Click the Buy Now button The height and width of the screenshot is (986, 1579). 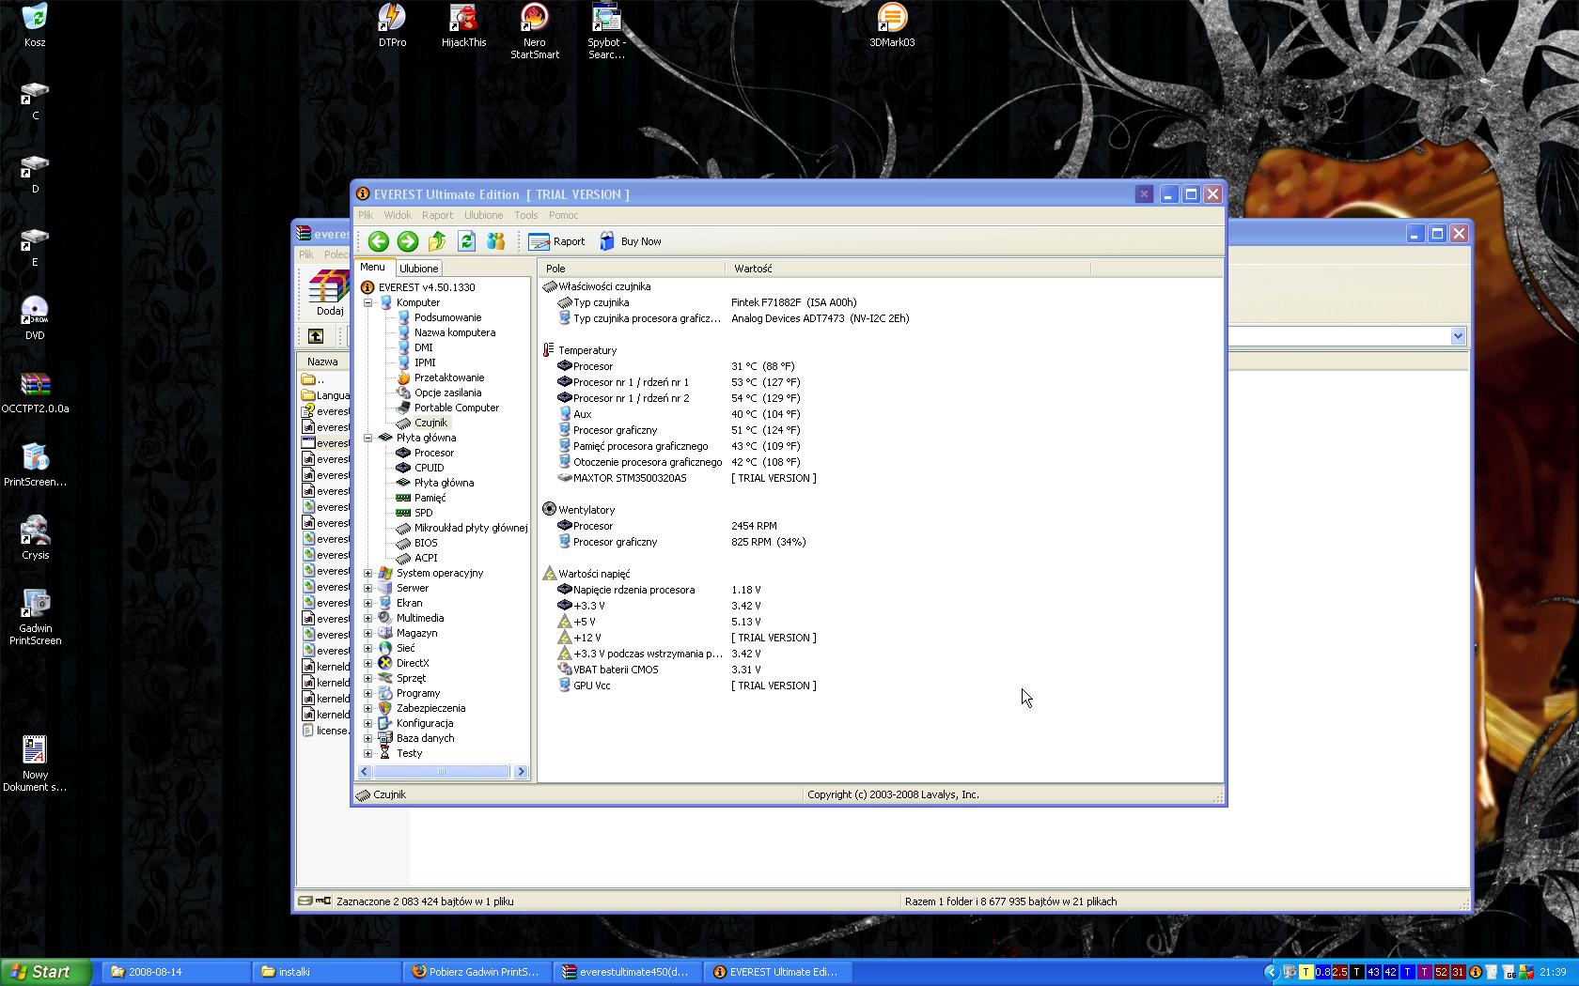pos(630,241)
